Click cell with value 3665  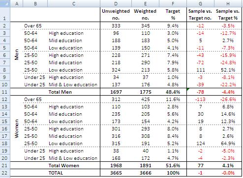click(x=116, y=173)
